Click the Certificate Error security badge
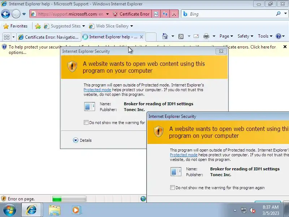 tap(131, 14)
